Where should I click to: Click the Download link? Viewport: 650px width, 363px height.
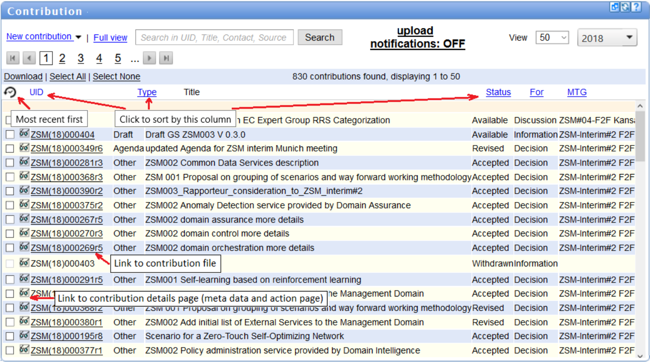pos(23,76)
